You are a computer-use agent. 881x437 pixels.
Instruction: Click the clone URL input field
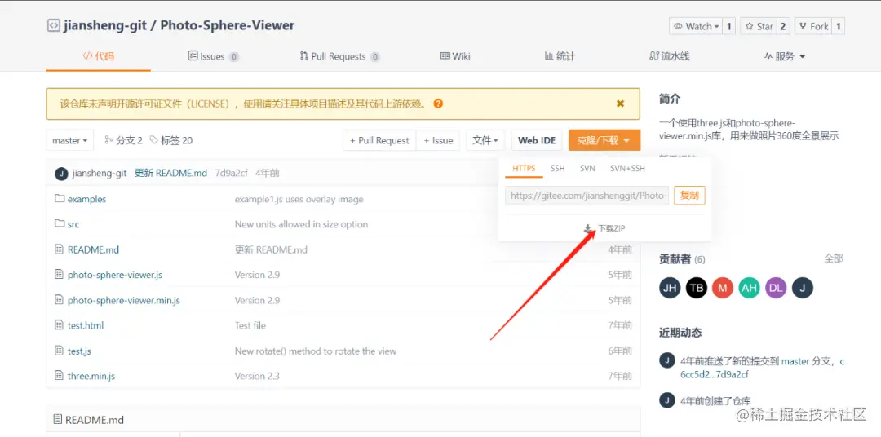click(x=587, y=195)
